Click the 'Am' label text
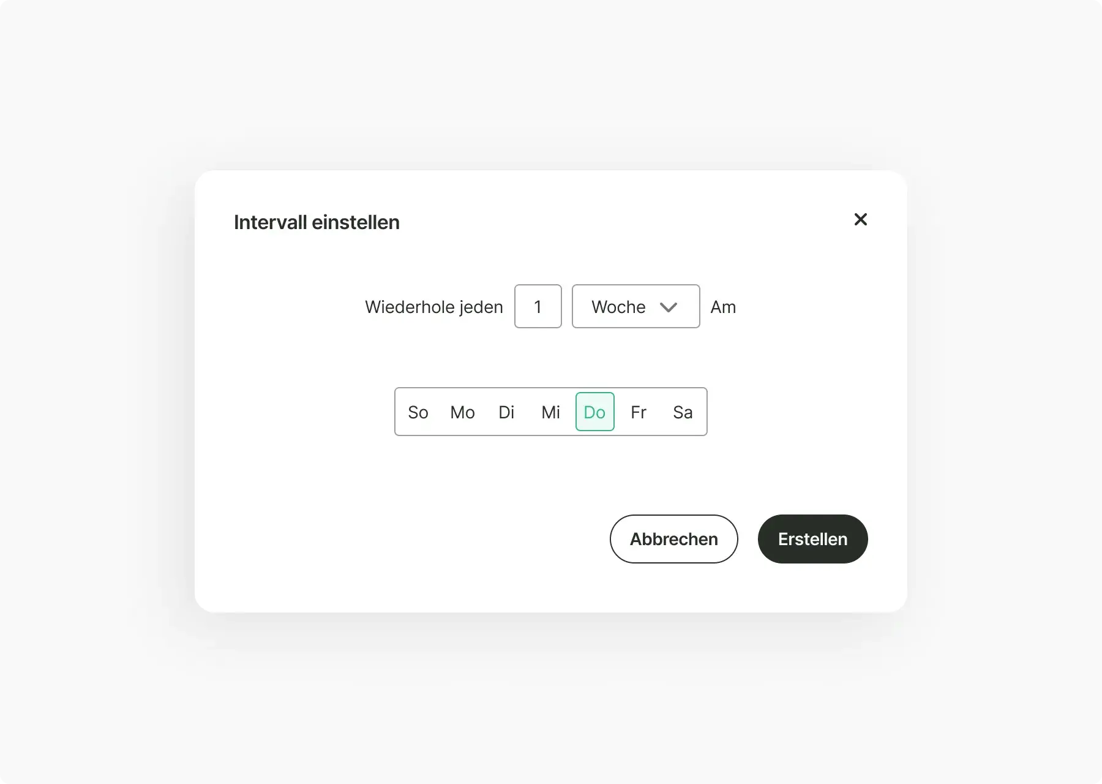The height and width of the screenshot is (784, 1102). point(723,307)
